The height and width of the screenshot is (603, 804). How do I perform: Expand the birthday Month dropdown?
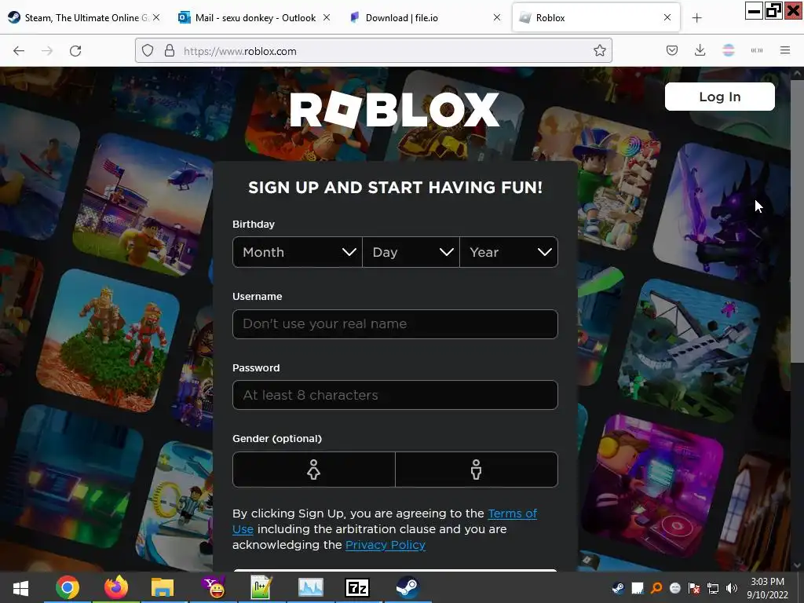pos(298,252)
